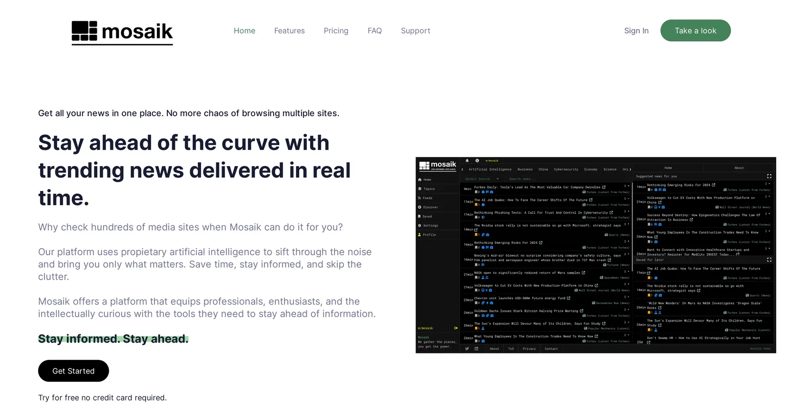Open FAQ in the top navigation
The width and height of the screenshot is (800, 417).
[x=375, y=31]
